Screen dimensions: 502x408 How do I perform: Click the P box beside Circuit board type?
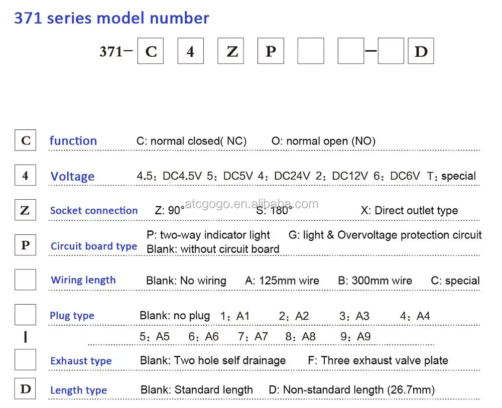coord(25,245)
